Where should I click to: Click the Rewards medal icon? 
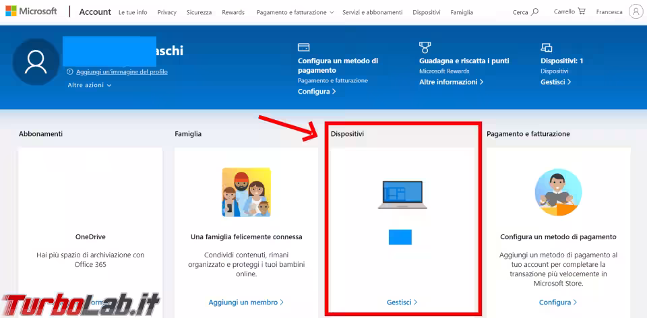coord(425,47)
